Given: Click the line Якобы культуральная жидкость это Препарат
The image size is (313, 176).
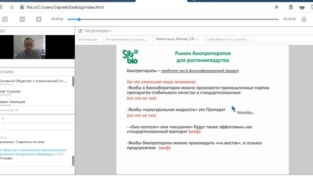Looking at the screenshot, I should click(x=176, y=110).
